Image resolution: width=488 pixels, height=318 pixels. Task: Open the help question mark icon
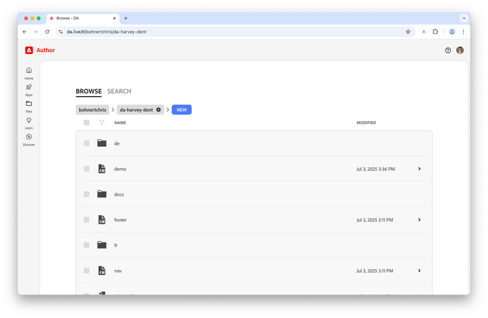coord(448,50)
